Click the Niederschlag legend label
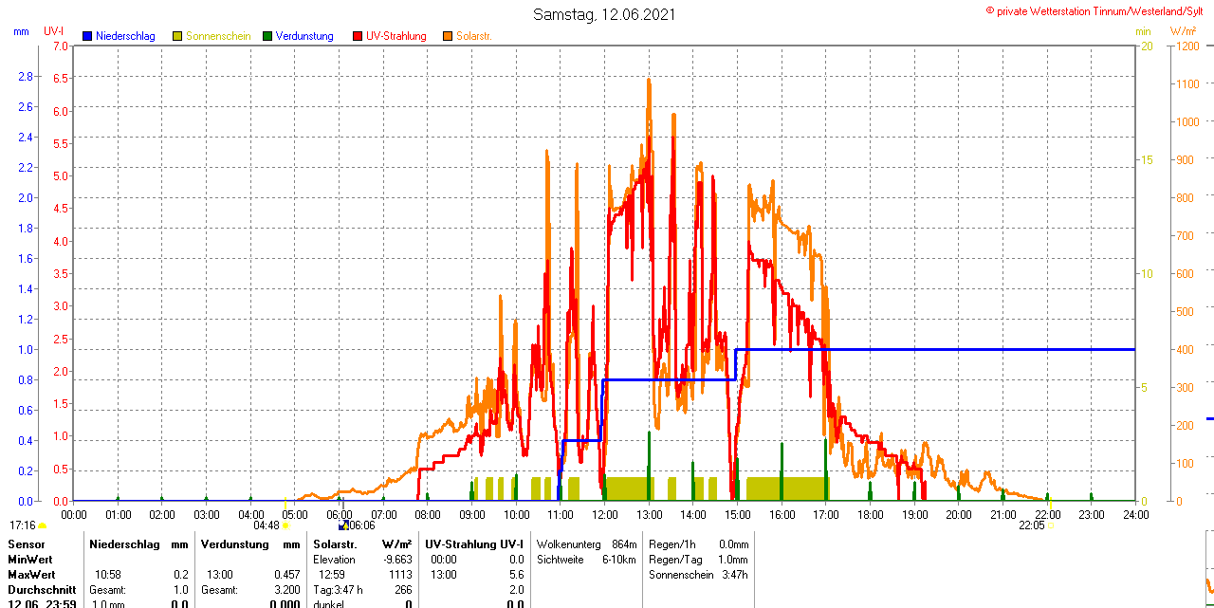1214x608 pixels. pos(125,36)
